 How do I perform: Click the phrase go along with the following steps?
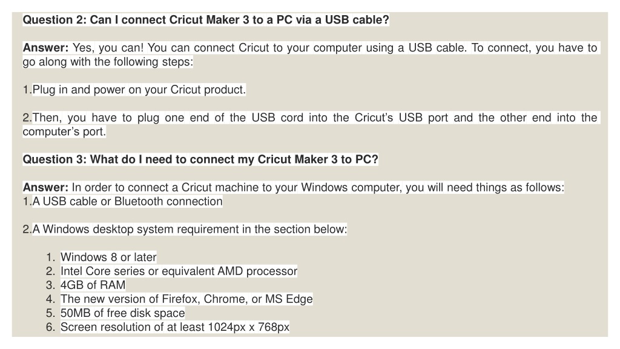[x=108, y=62]
